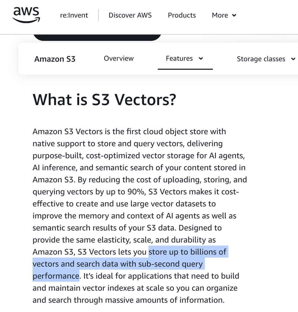The image size is (298, 312).
Task: Expand the Storage classes chevron arrow
Action: (293, 59)
